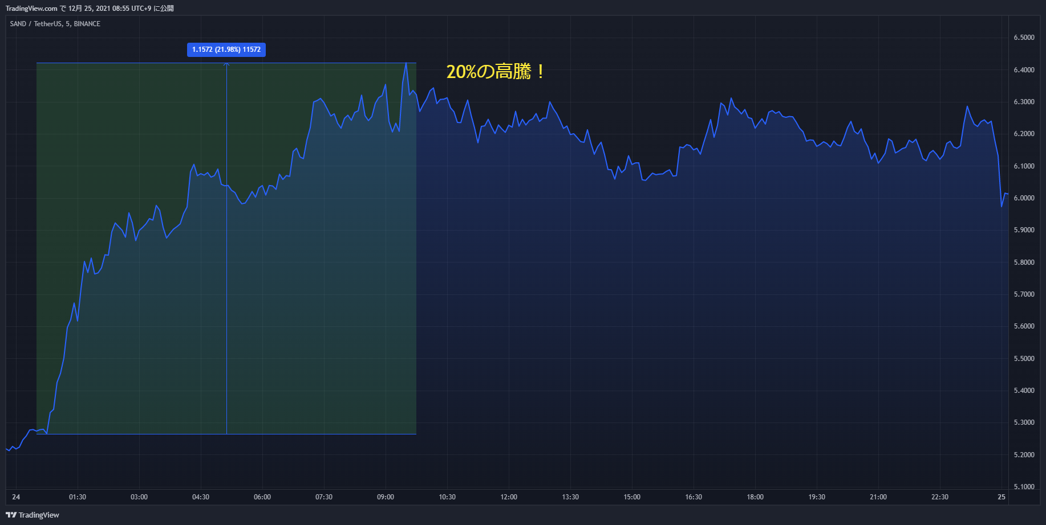This screenshot has height=525, width=1046.
Task: Click the 09:00 time axis label
Action: click(x=386, y=497)
